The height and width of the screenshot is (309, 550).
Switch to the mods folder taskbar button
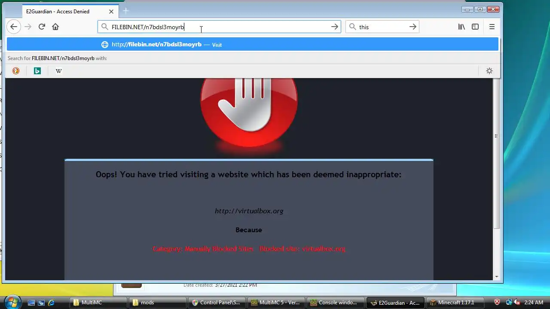pyautogui.click(x=158, y=303)
